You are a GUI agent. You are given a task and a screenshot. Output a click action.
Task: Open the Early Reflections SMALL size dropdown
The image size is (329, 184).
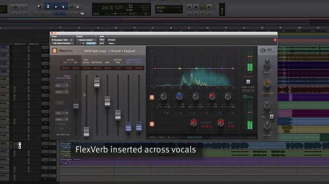62,92
